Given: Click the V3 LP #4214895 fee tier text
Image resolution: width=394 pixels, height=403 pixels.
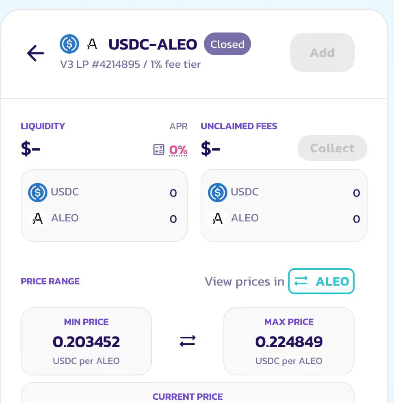Looking at the screenshot, I should 130,64.
